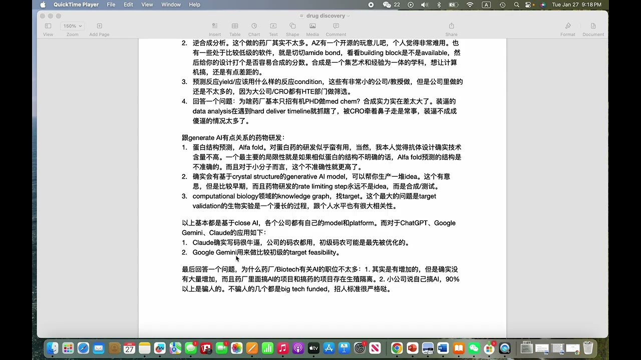Open Keynote from the Dock
The image size is (641, 360).
coord(344,348)
